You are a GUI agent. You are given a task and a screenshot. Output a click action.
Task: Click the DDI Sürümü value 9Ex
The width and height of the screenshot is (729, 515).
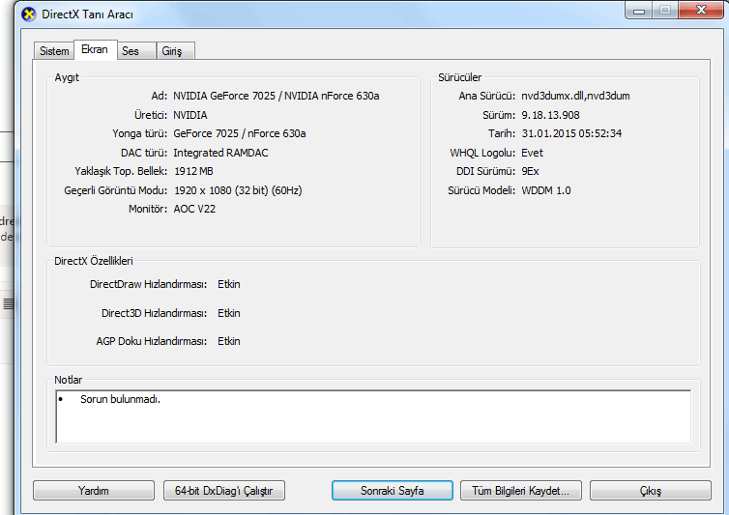pos(530,172)
